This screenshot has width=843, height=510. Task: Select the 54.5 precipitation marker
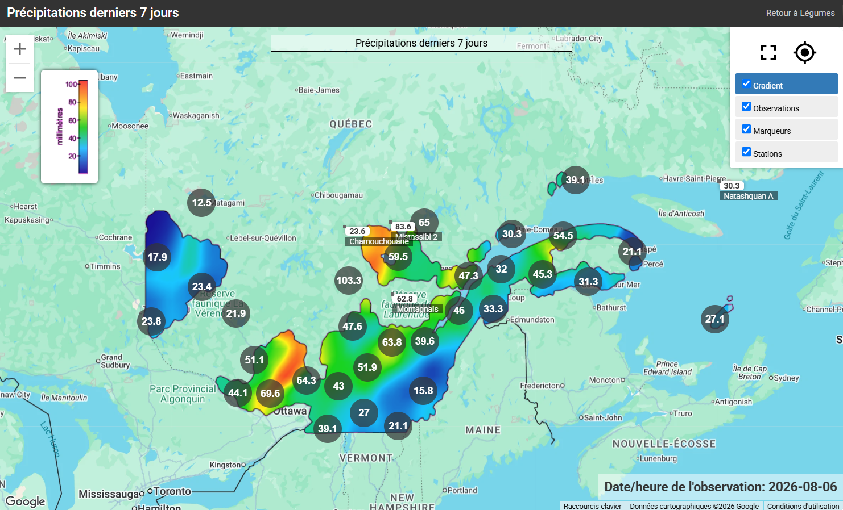click(563, 236)
